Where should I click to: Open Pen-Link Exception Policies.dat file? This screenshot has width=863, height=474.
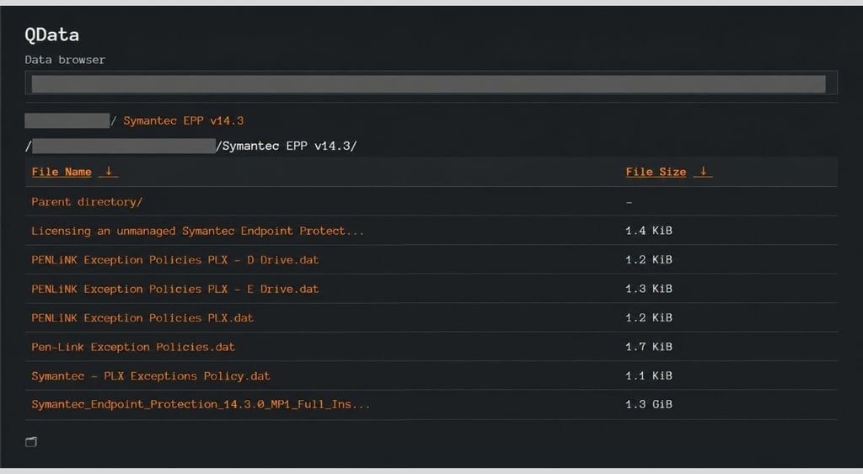point(133,347)
